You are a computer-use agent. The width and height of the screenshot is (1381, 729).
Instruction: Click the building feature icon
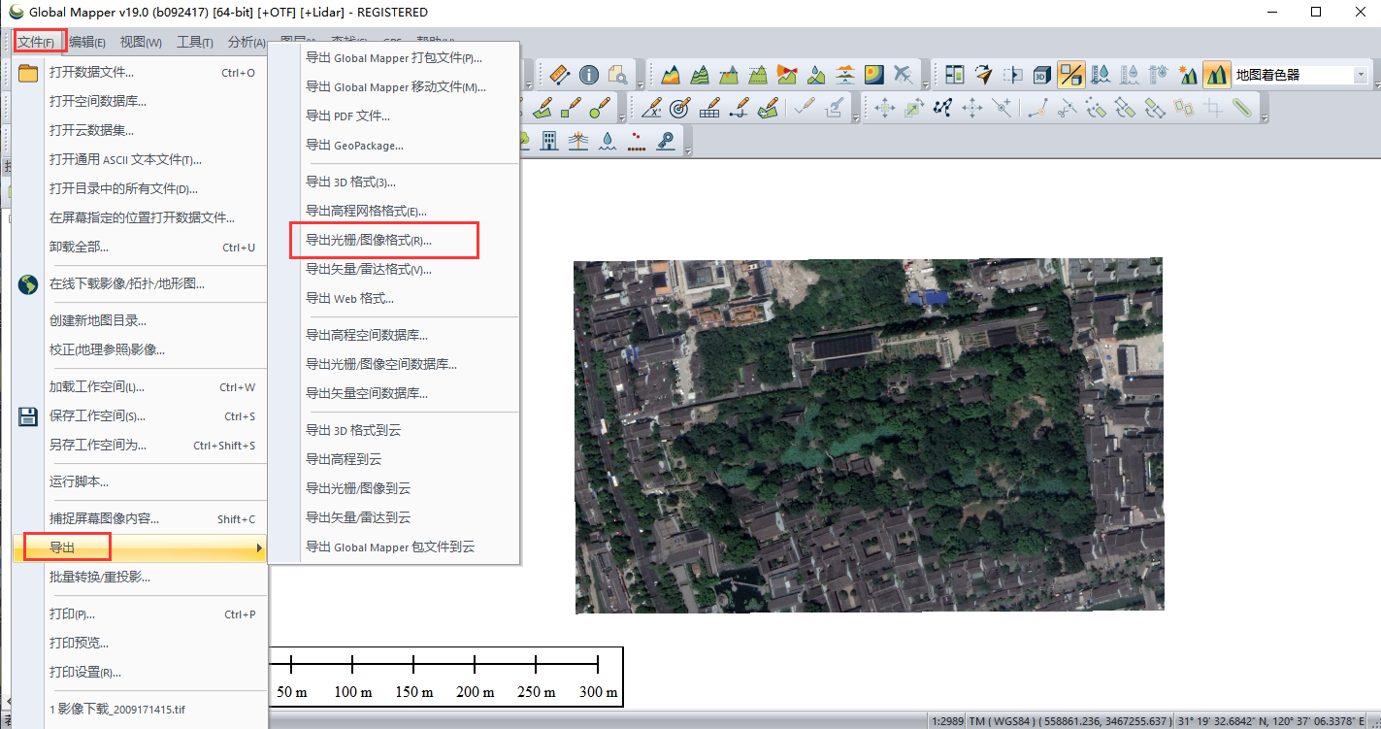[548, 141]
